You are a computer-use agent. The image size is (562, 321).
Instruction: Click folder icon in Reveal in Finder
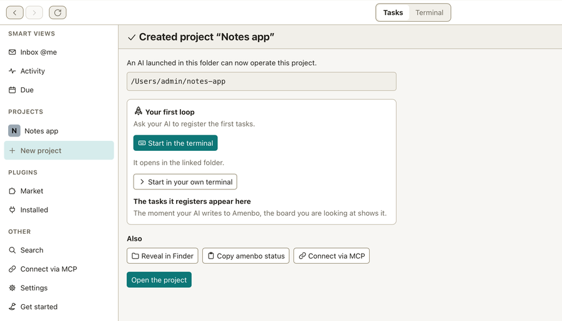[x=135, y=256]
